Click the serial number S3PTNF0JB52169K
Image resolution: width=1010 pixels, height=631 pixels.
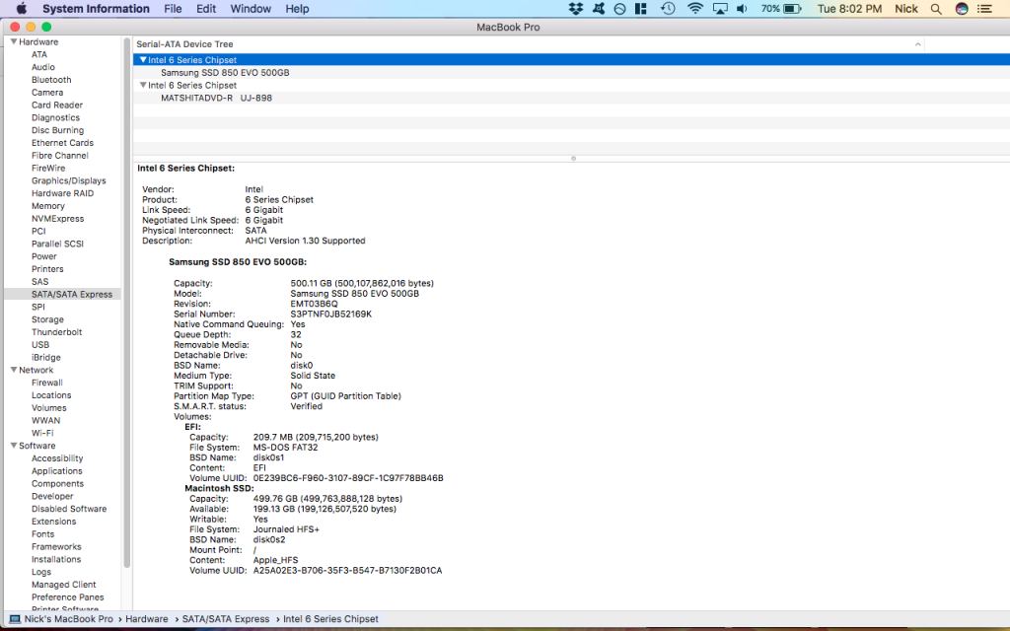[331, 314]
